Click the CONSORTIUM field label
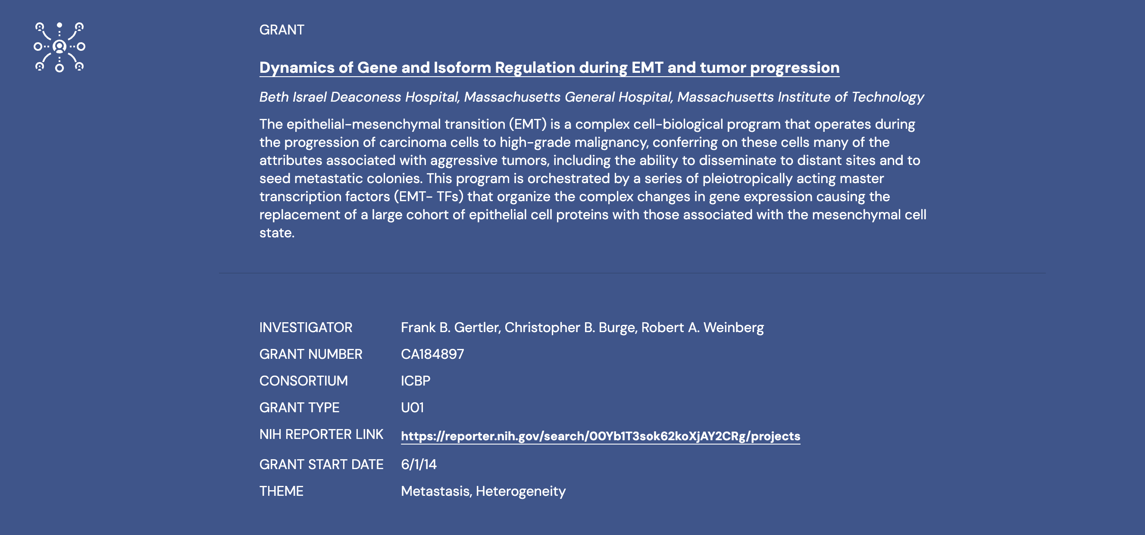1145x535 pixels. (303, 381)
